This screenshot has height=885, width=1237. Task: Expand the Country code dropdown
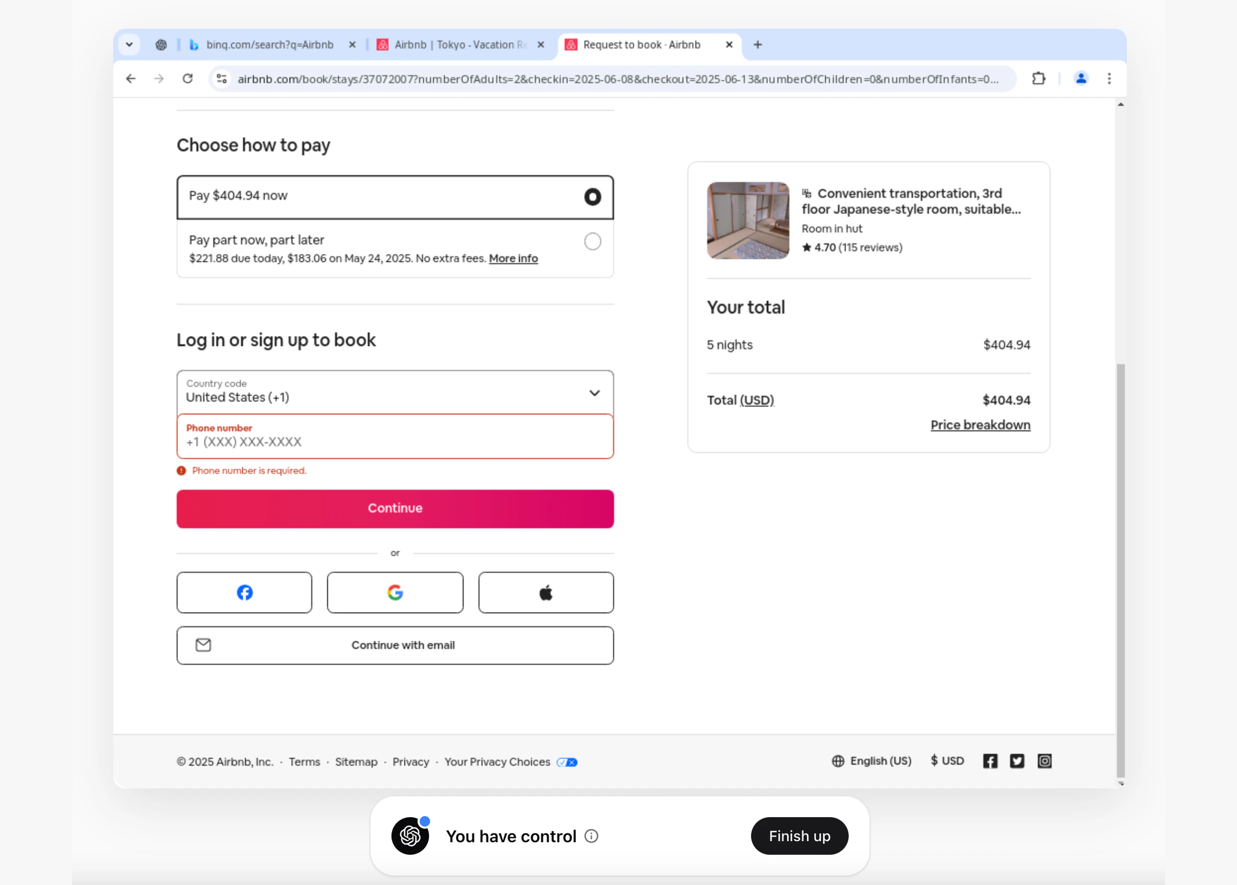tap(594, 392)
